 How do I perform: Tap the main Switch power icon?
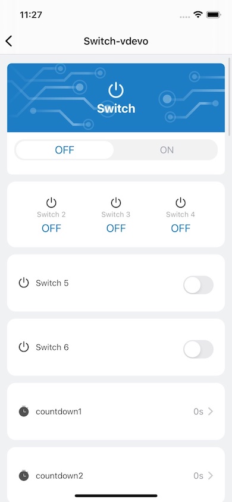coord(116,90)
